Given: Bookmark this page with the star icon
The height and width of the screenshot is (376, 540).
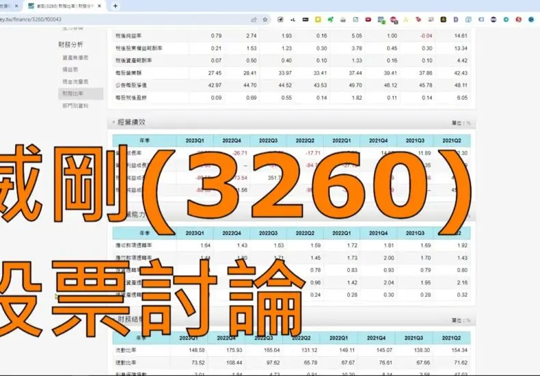Looking at the screenshot, I should (x=265, y=20).
